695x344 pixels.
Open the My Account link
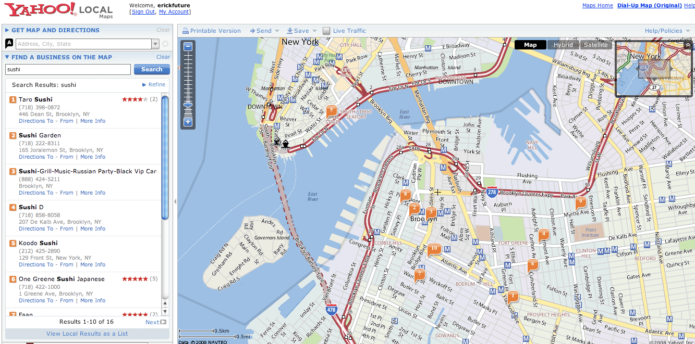(x=174, y=11)
